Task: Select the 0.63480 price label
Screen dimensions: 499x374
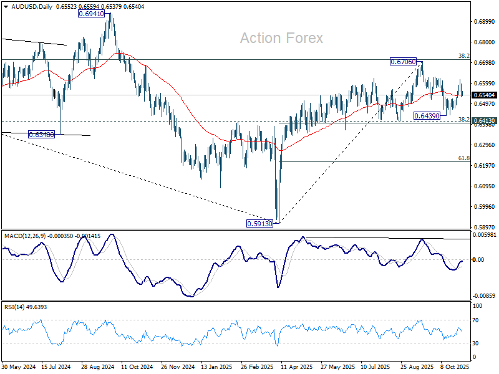Action: pos(42,134)
